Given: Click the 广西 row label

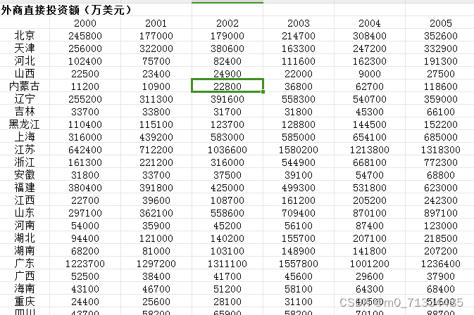Looking at the screenshot, I should click(x=25, y=276).
